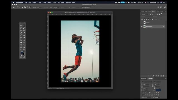Image resolution: width=178 pixels, height=100 pixels.
Task: Switch to the Channels tab
Action: [x=158, y=11]
